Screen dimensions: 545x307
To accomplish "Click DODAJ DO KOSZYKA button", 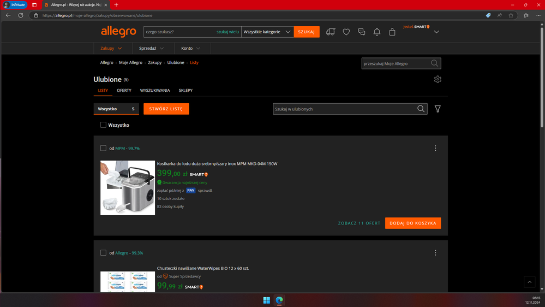I will tap(413, 223).
